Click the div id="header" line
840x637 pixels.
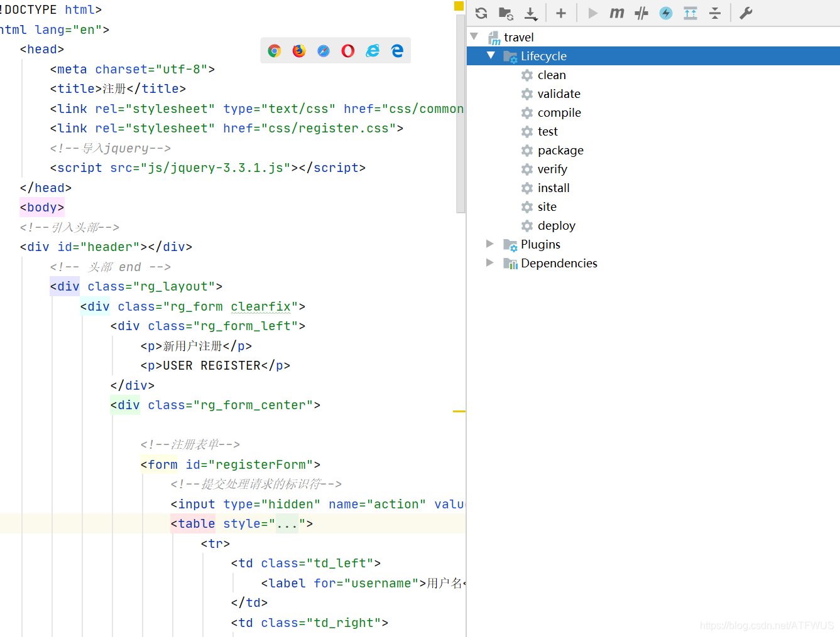pyautogui.click(x=106, y=247)
